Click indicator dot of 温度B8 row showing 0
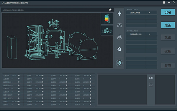177x111 pixels. pos(91,98)
